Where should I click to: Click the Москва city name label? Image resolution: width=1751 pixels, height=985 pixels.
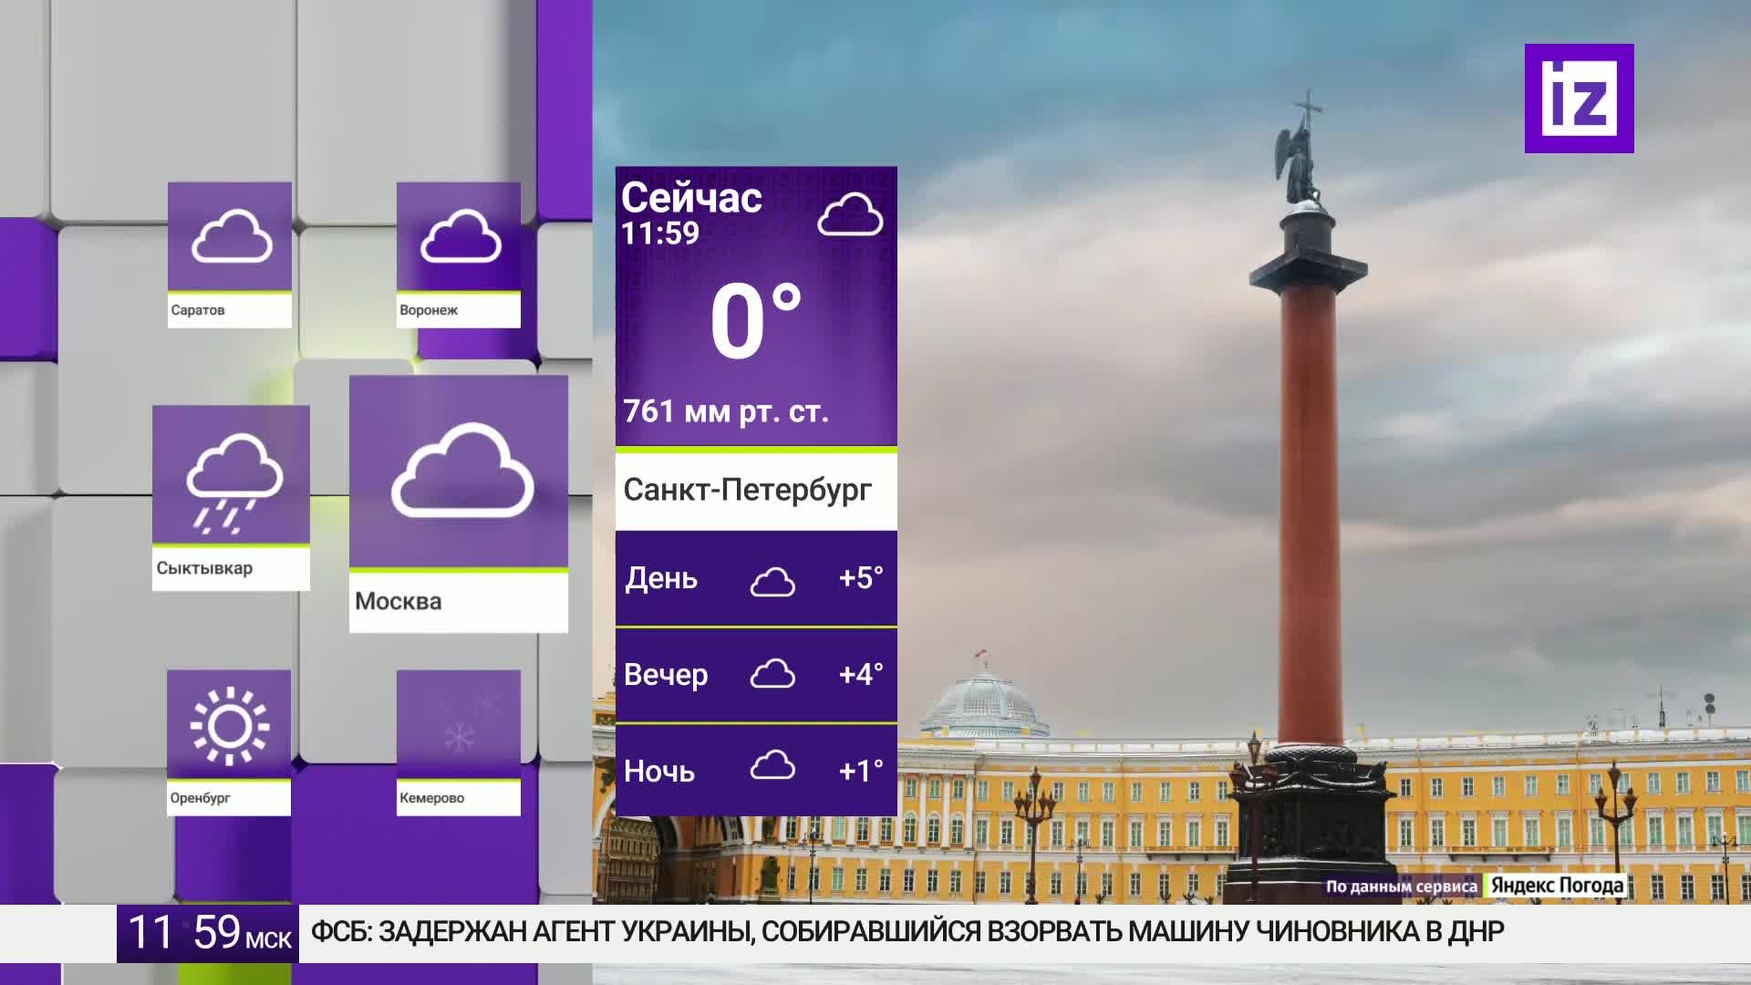[399, 602]
